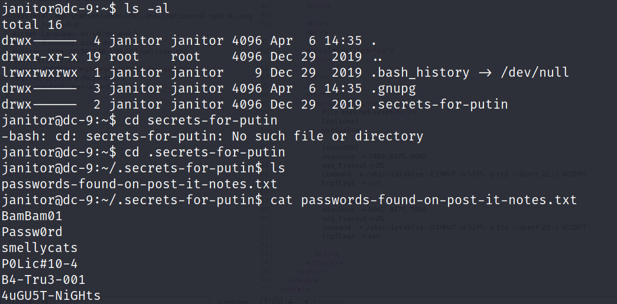Click the 4uGU5T-NiGHts password line
Image resolution: width=617 pixels, height=304 pixels.
pos(51,296)
